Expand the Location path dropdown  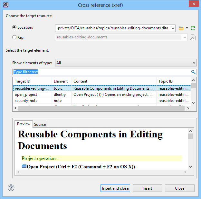tap(173, 28)
